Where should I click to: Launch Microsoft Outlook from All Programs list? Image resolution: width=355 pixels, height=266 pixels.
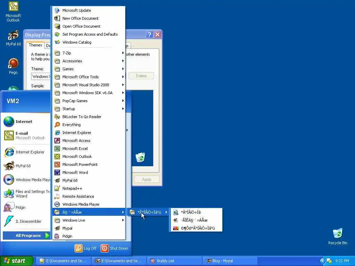point(89,157)
